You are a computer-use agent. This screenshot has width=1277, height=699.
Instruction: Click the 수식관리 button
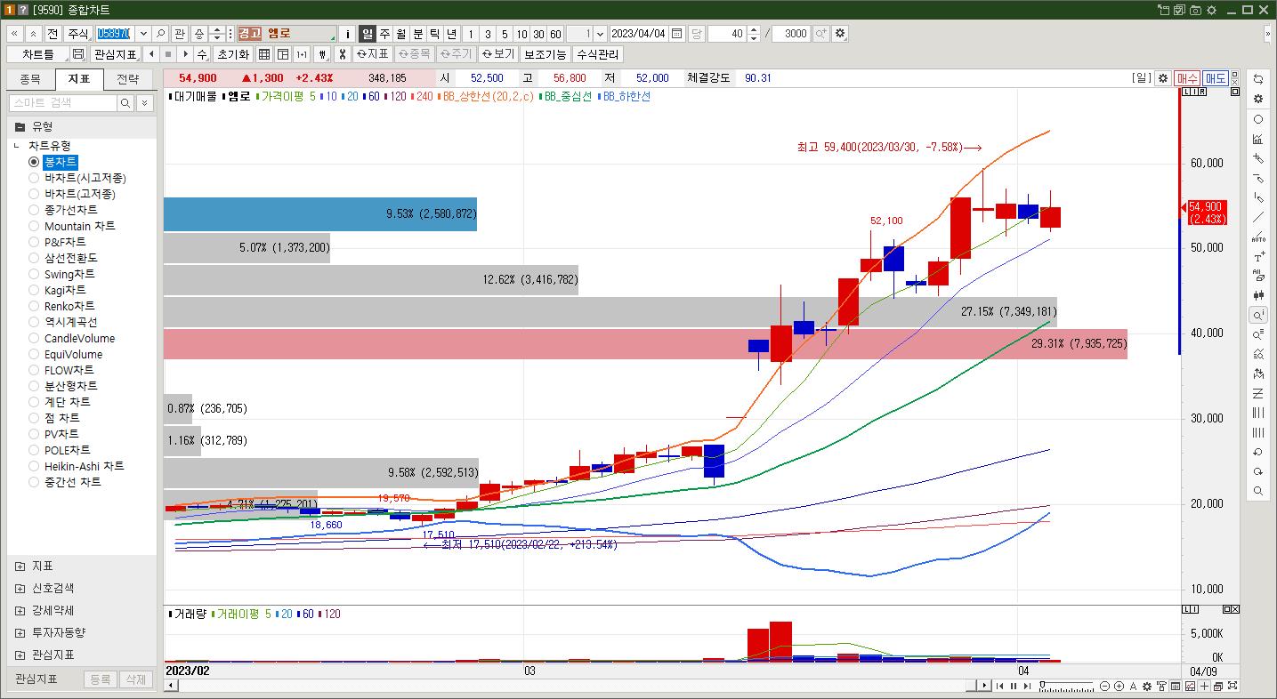[x=598, y=54]
